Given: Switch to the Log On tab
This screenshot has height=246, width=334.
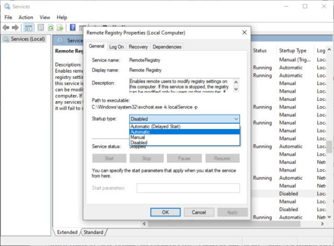Looking at the screenshot, I should point(116,46).
